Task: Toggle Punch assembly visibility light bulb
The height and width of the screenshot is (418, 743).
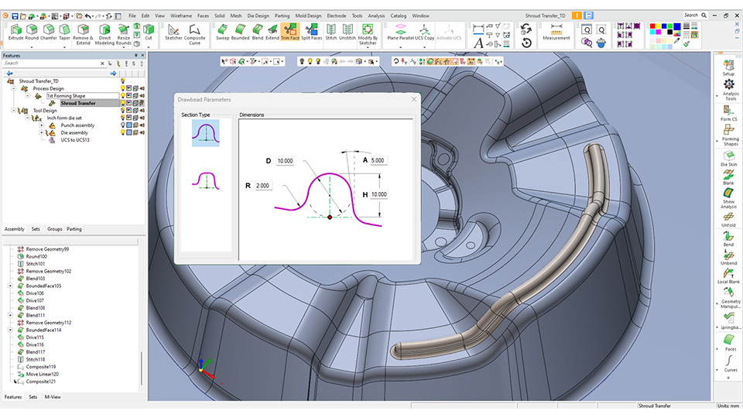Action: [x=123, y=125]
